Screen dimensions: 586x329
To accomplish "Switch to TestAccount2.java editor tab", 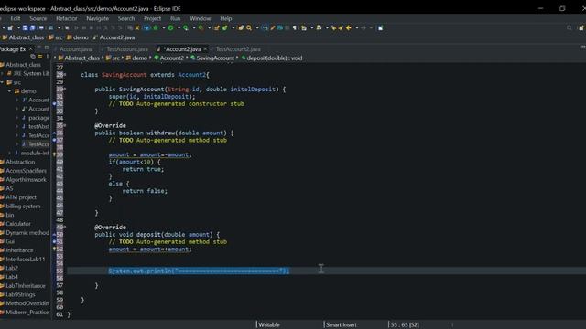I will tap(238, 49).
